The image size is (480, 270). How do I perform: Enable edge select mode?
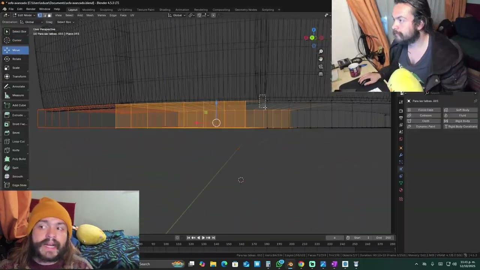point(44,15)
